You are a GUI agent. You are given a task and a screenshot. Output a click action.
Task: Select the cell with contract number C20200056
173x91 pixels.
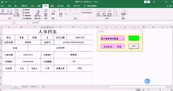(28, 62)
